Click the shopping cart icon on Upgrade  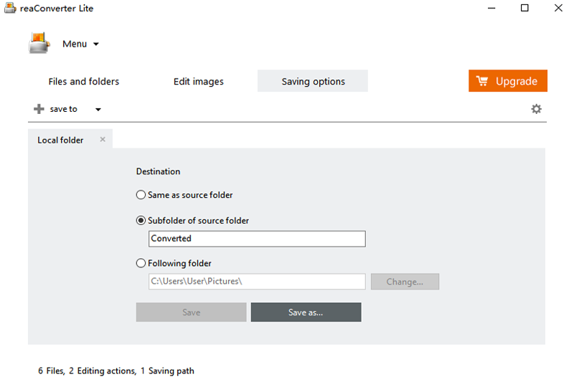pyautogui.click(x=482, y=81)
